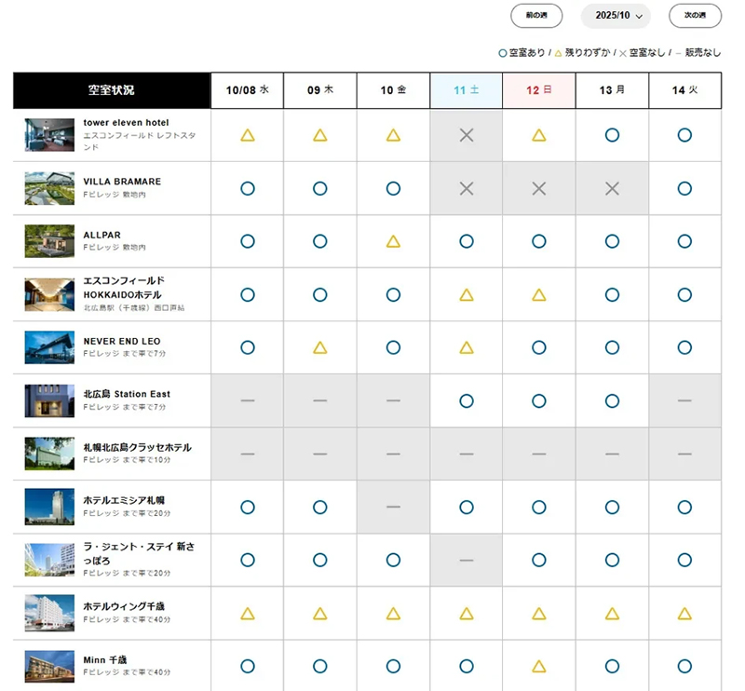Select 北広島 Station East circle on Sunday 12

[x=539, y=400]
